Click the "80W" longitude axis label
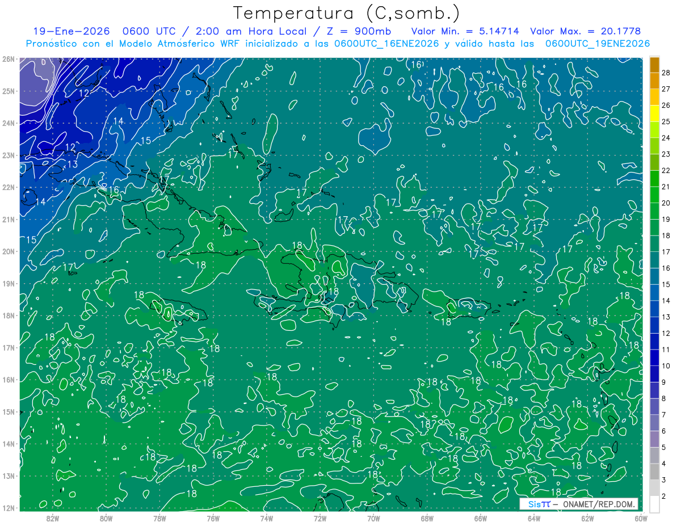This screenshot has width=681, height=526. click(x=106, y=518)
